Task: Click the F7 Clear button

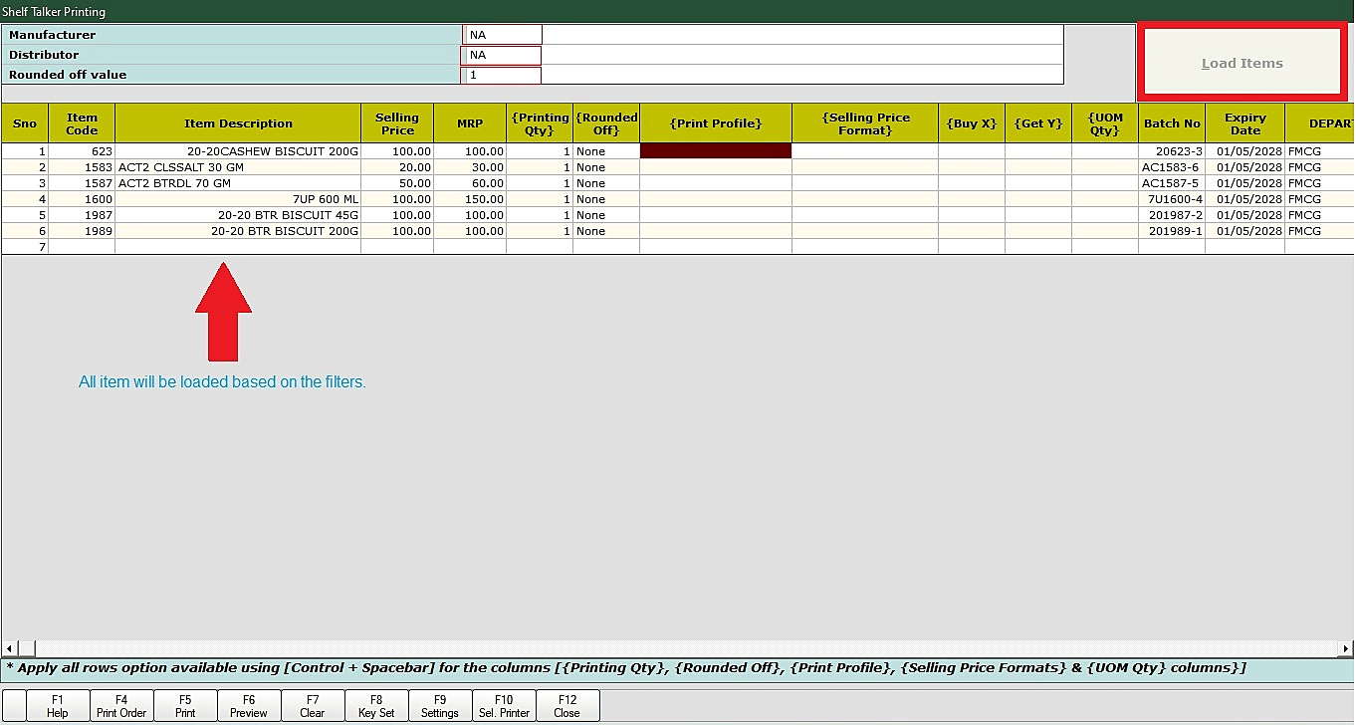Action: [313, 706]
